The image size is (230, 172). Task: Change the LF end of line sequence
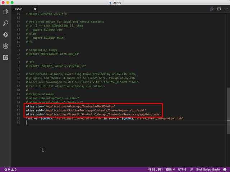point(191,169)
